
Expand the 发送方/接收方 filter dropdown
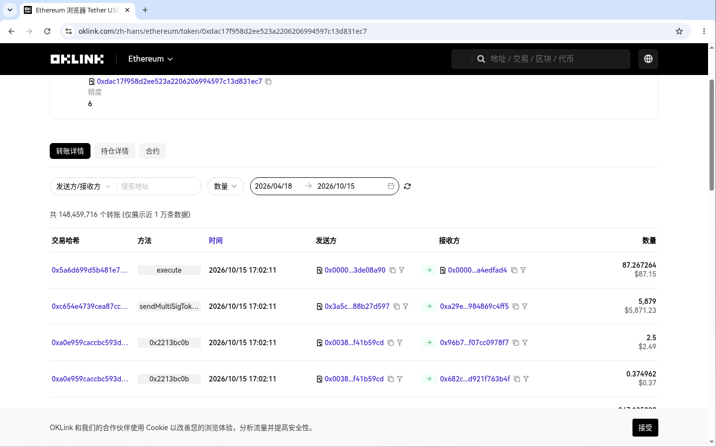83,186
